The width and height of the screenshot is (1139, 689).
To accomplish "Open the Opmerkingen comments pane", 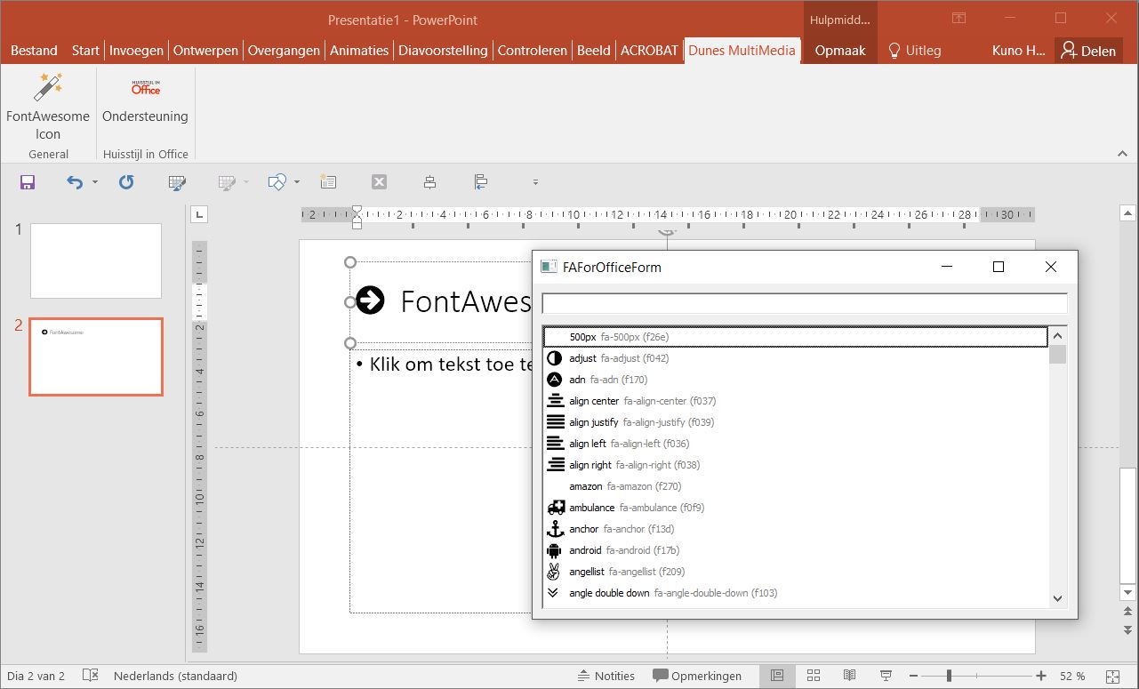I will pyautogui.click(x=697, y=676).
